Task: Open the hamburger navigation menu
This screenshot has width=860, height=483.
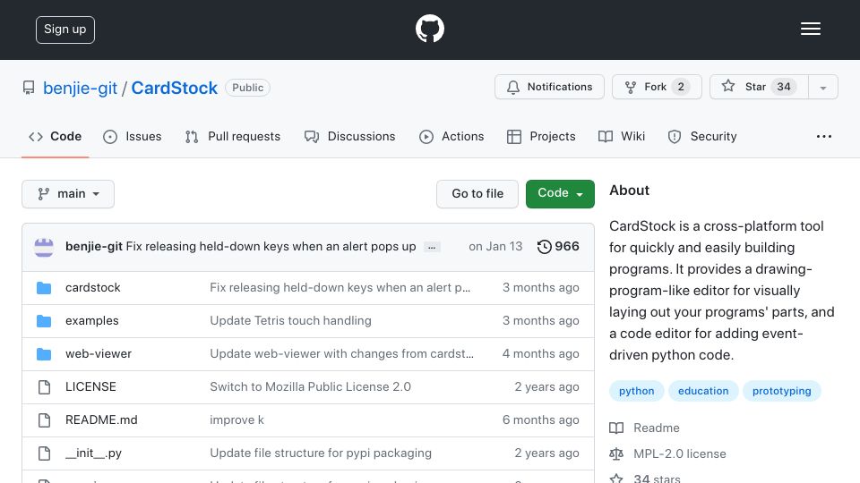Action: tap(810, 29)
